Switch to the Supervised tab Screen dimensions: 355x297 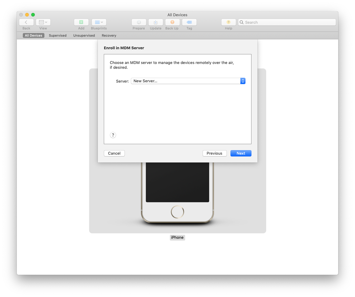pyautogui.click(x=58, y=35)
